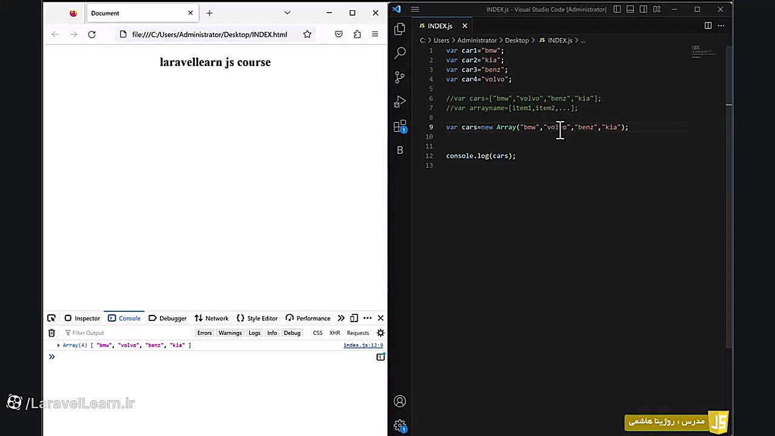
Task: Toggle the Logs console filter
Action: click(x=254, y=332)
